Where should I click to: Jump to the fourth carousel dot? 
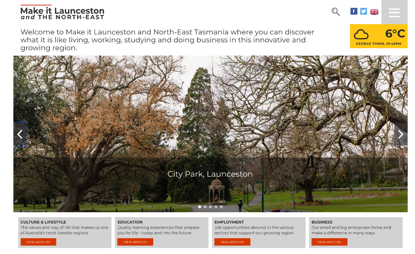216,207
